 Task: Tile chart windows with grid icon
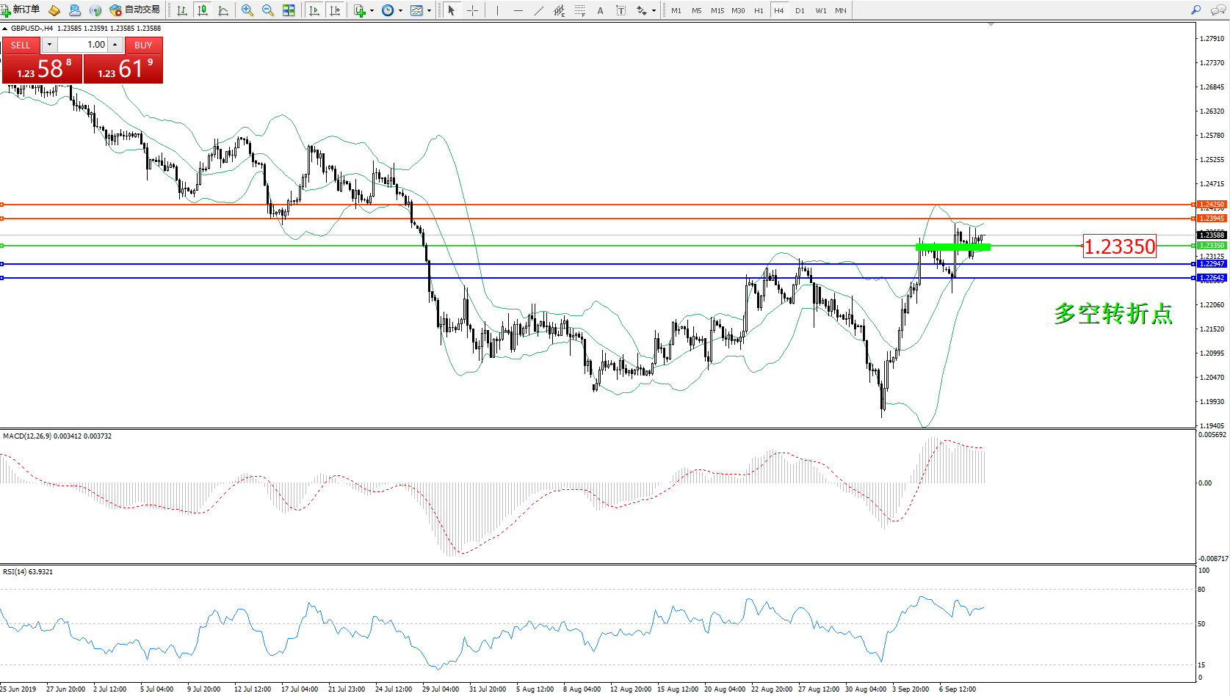pos(289,10)
